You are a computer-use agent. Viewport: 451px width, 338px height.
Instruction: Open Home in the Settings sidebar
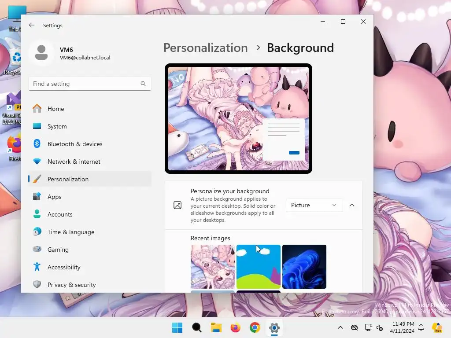click(x=90, y=109)
